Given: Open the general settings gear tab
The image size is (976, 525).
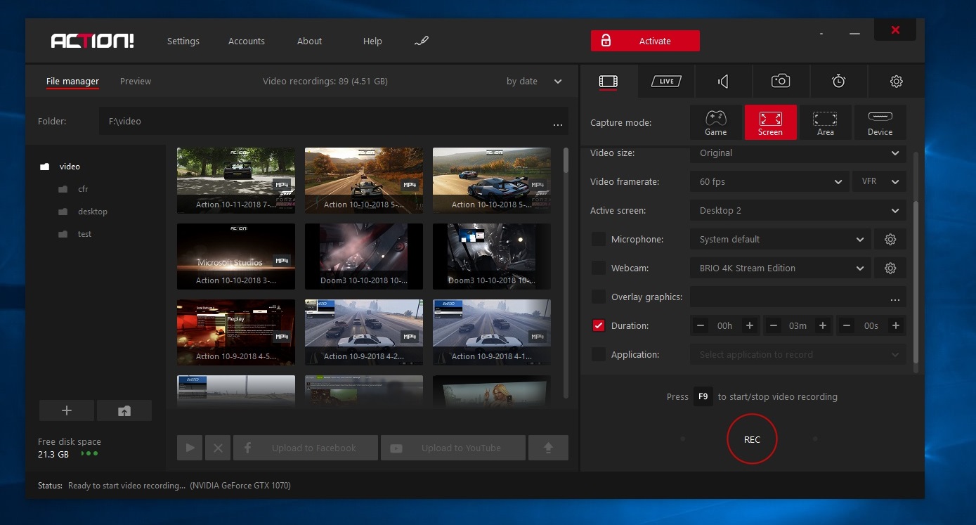Looking at the screenshot, I should [896, 82].
